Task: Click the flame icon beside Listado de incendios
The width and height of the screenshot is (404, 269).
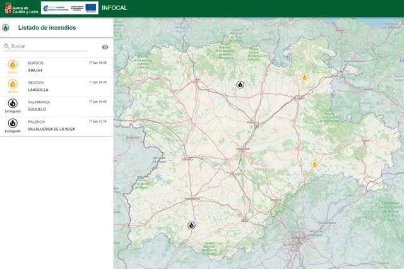Action: click(x=6, y=28)
